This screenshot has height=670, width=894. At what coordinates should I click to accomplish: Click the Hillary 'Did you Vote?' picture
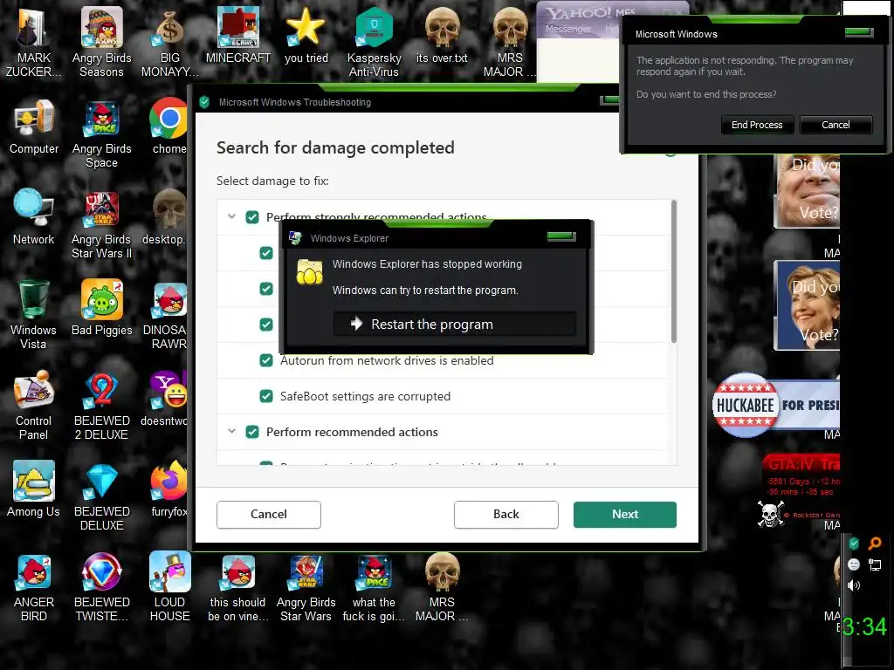807,305
